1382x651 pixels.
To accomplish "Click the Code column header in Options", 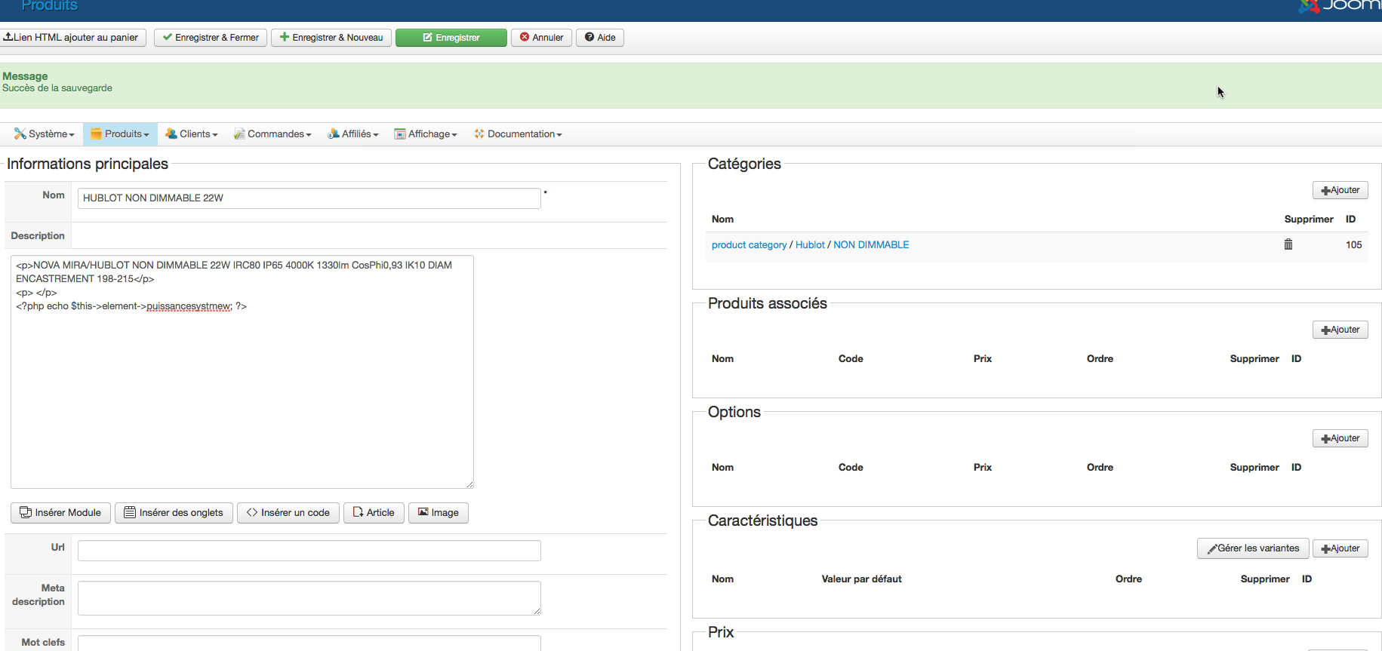I will tap(851, 468).
